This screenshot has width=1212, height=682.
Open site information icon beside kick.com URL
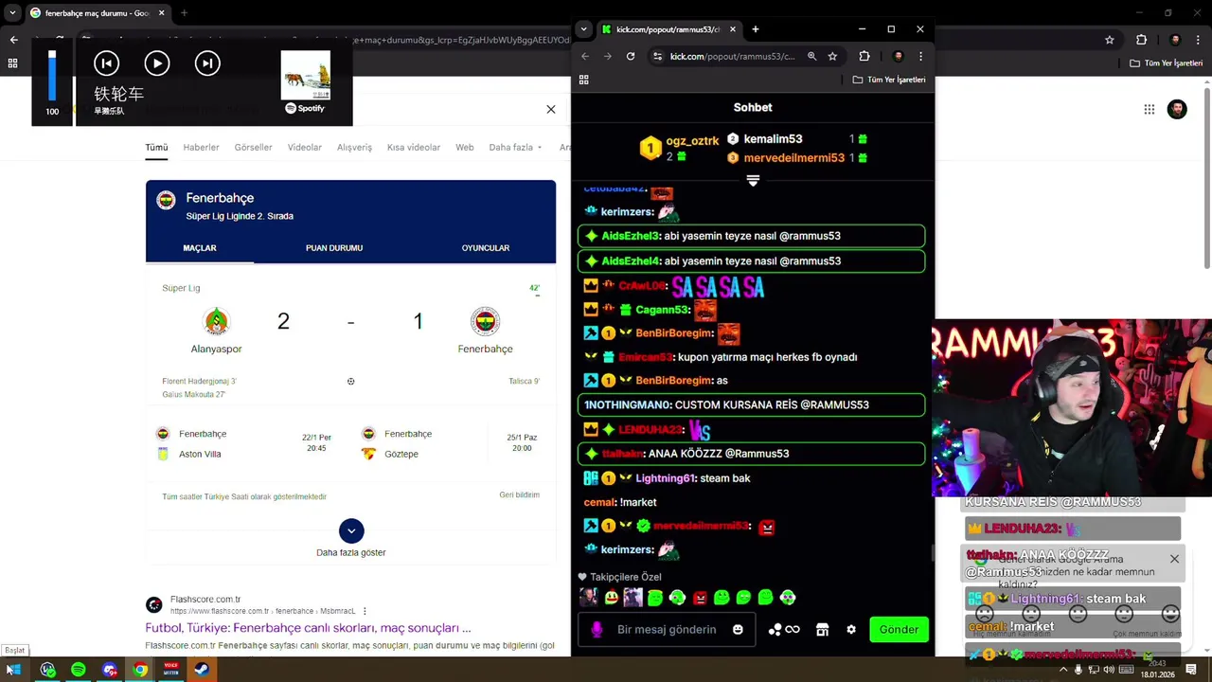pyautogui.click(x=657, y=56)
